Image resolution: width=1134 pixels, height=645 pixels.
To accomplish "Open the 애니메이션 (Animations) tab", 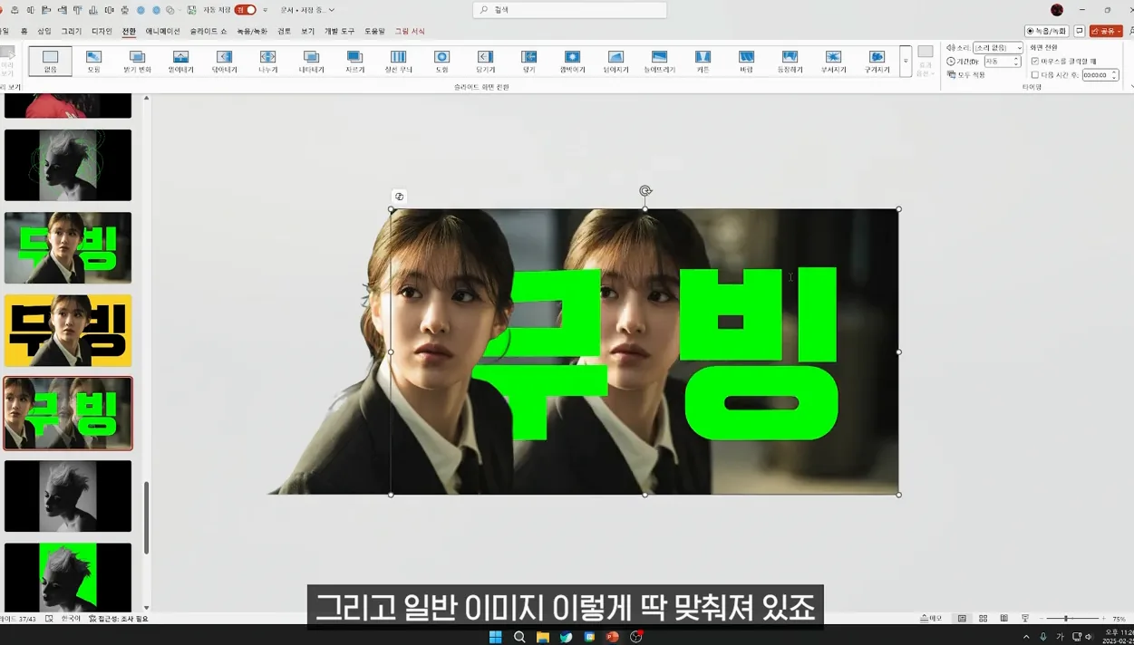I will [x=163, y=31].
